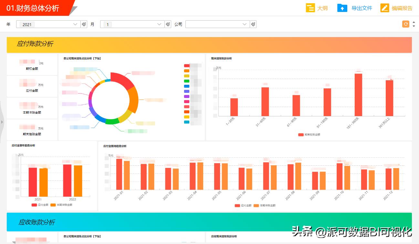This screenshot has width=419, height=244.
Task: Click the up arrow stepper beside refresh icon
Action: (x=414, y=22)
